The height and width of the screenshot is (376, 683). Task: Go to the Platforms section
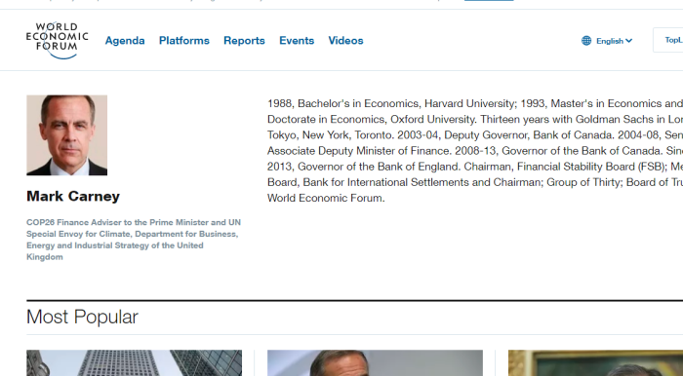184,41
